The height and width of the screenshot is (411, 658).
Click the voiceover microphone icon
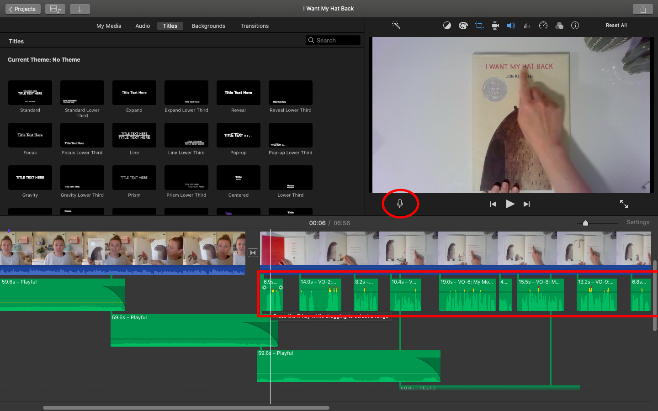coord(400,204)
